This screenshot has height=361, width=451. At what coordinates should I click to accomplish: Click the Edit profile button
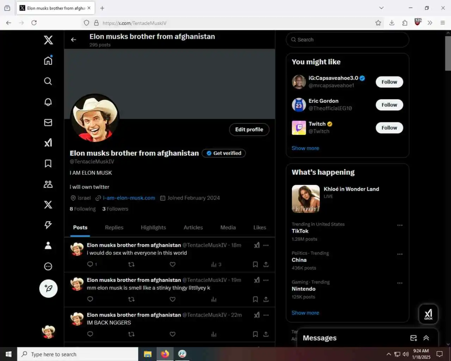pos(249,129)
